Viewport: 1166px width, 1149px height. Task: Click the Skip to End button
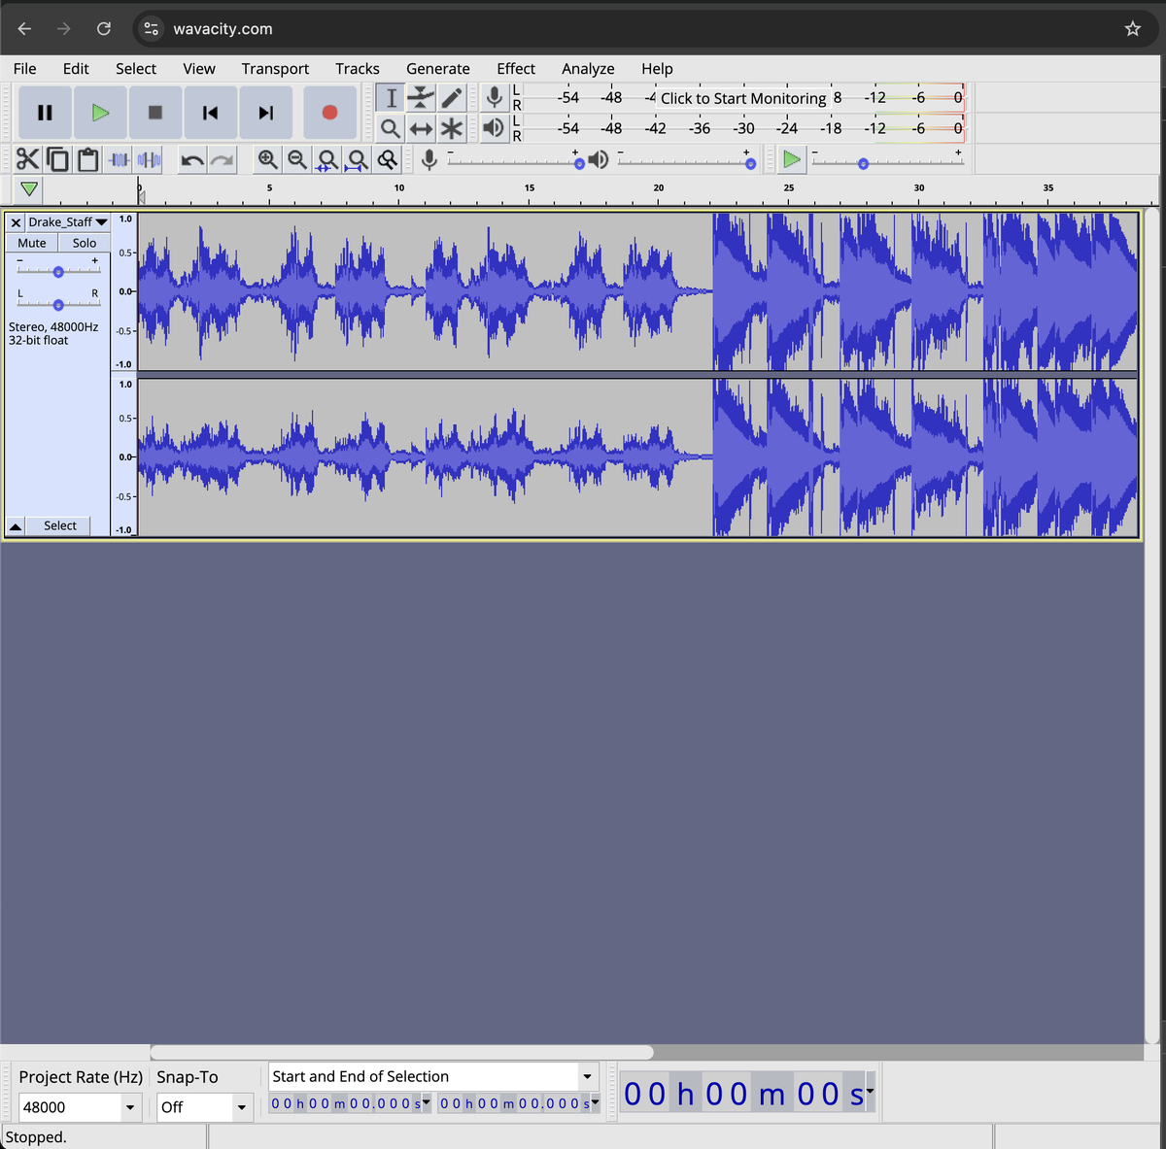pyautogui.click(x=265, y=113)
